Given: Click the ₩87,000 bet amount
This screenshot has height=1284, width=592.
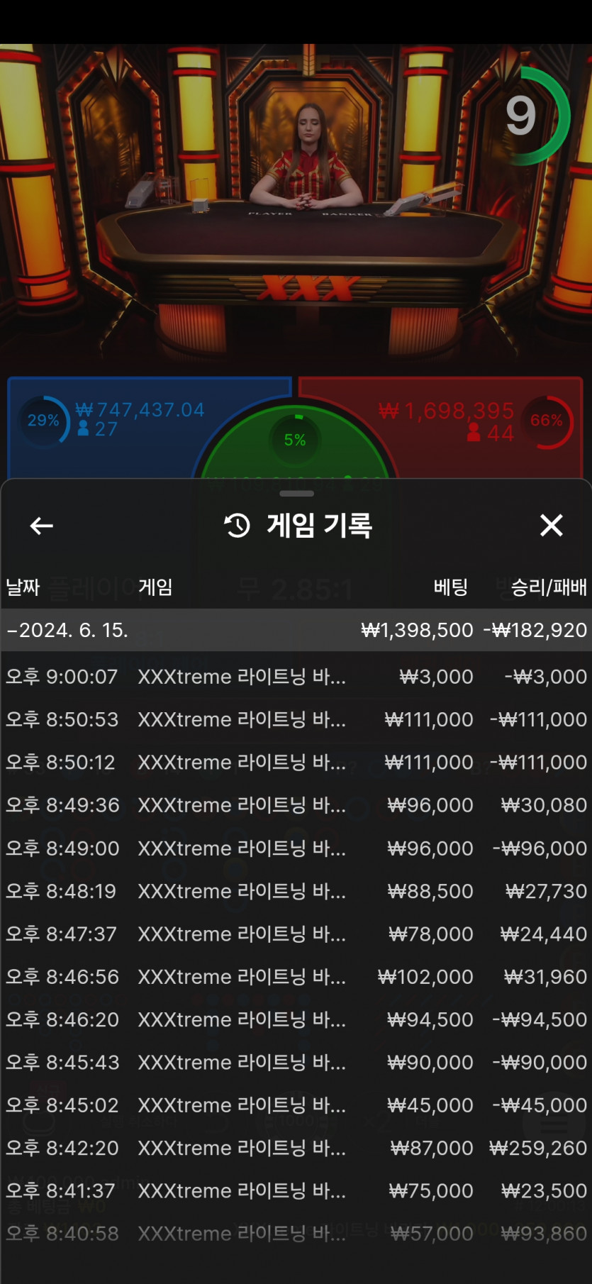Looking at the screenshot, I should (432, 1148).
